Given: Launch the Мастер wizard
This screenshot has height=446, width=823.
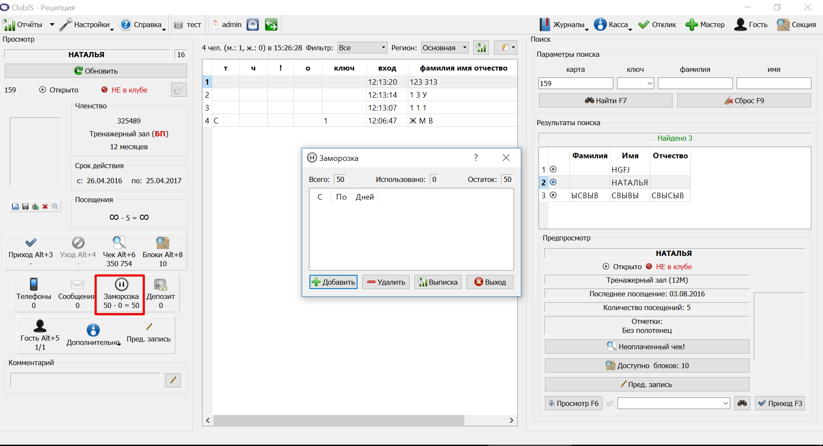Looking at the screenshot, I should click(x=705, y=25).
